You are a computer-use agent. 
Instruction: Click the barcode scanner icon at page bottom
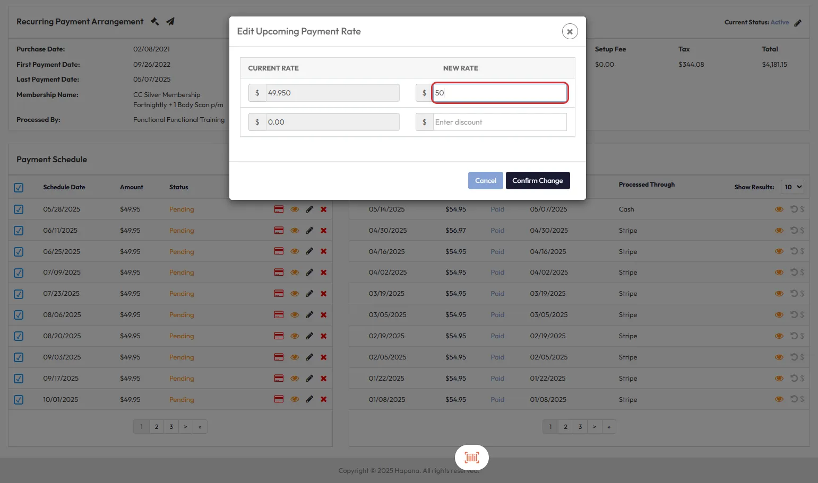click(471, 458)
